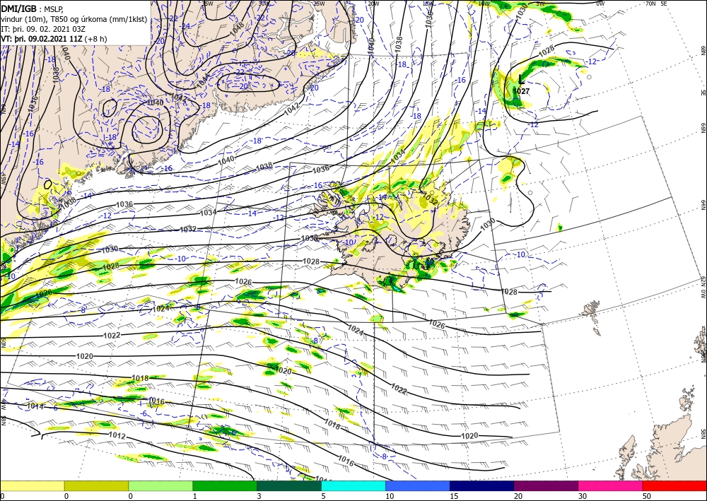Image resolution: width=707 pixels, height=501 pixels.
Task: Click the IT: þri. 09. 02. 2021 03Z line
Action: click(43, 29)
